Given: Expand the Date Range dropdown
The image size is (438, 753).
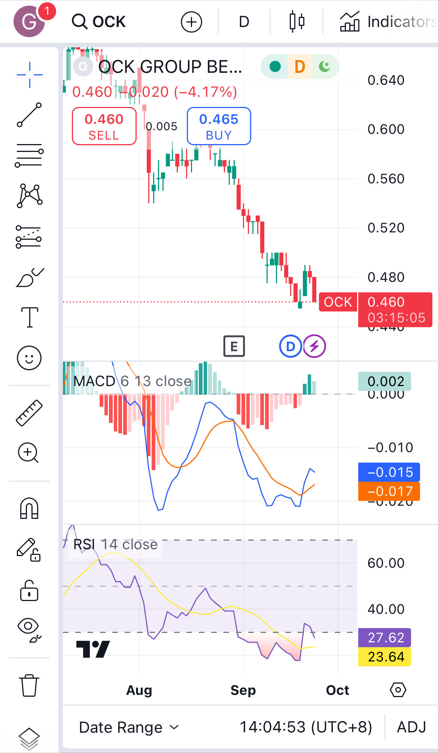Looking at the screenshot, I should [129, 727].
